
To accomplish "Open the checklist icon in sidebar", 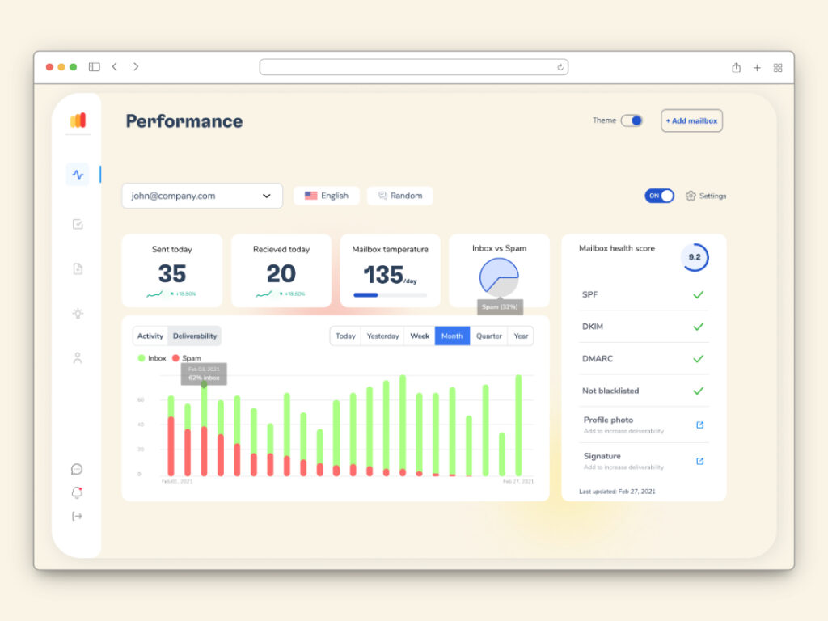I will tap(78, 225).
